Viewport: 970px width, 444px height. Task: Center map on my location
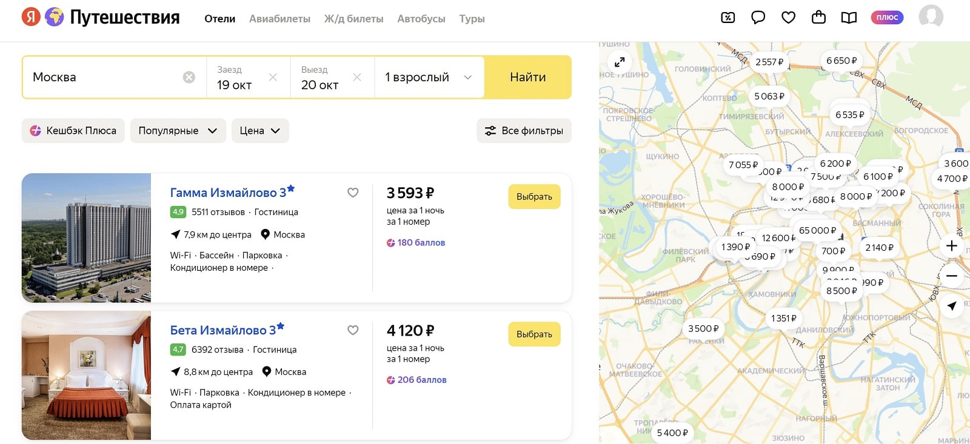pos(952,306)
